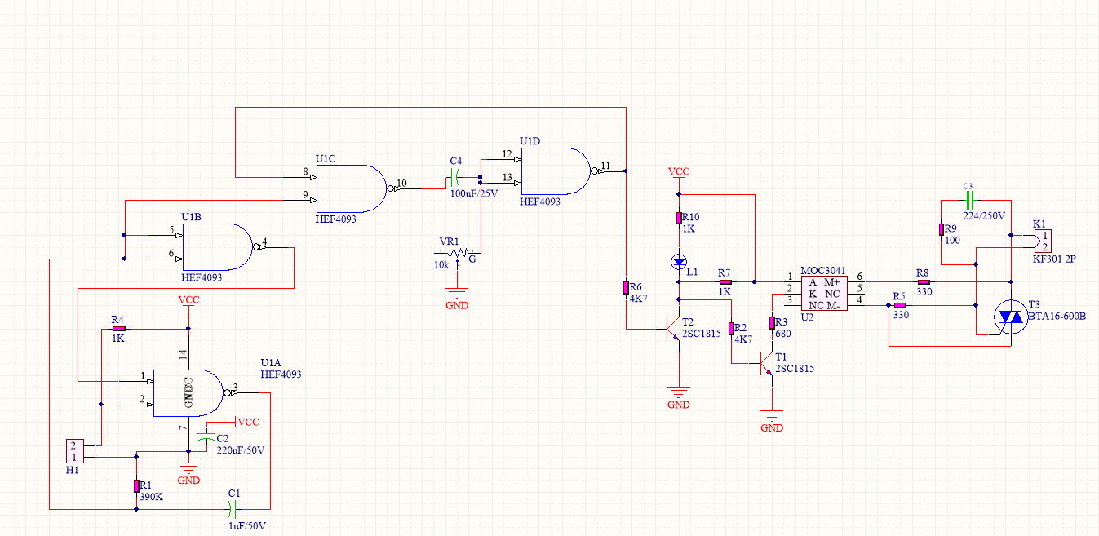The image size is (1099, 536).
Task: Click the U1D NAND gate symbol
Action: [555, 171]
